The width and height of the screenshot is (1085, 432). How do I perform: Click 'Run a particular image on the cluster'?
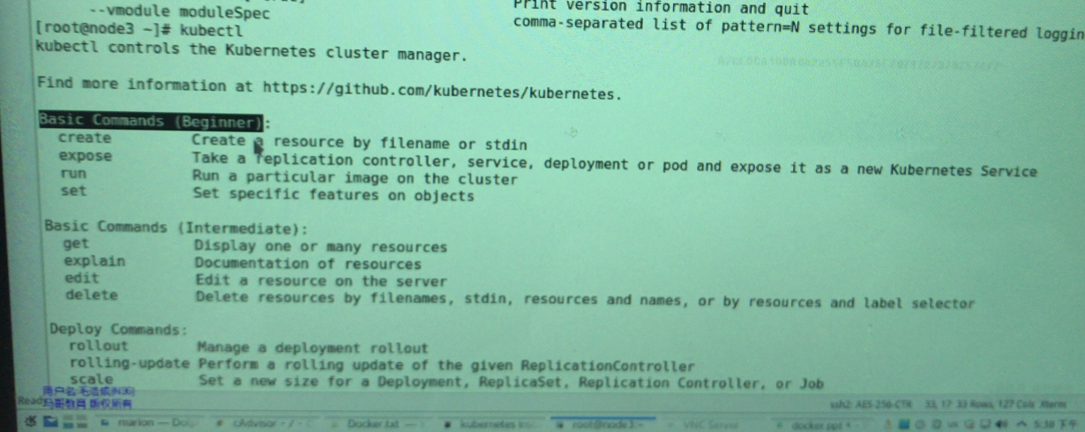coord(355,179)
